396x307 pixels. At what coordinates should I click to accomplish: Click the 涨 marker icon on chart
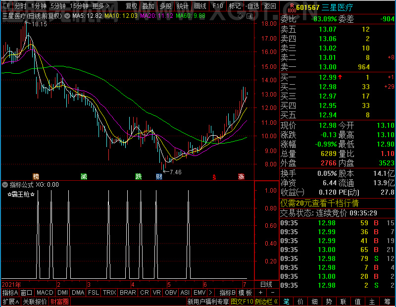click(x=241, y=176)
